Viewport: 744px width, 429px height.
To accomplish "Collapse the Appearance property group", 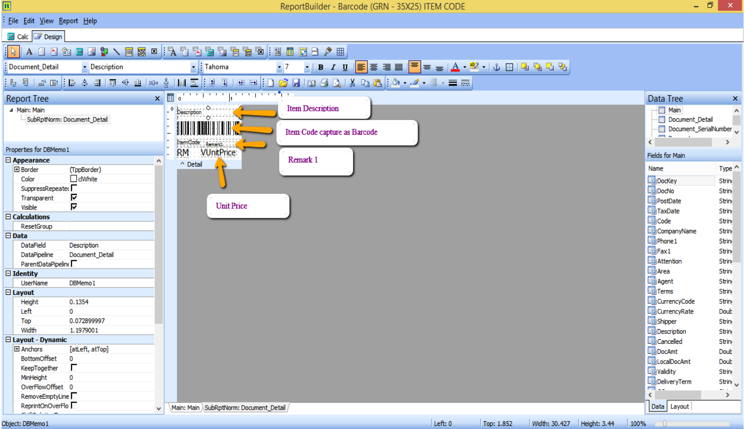I will [x=8, y=160].
